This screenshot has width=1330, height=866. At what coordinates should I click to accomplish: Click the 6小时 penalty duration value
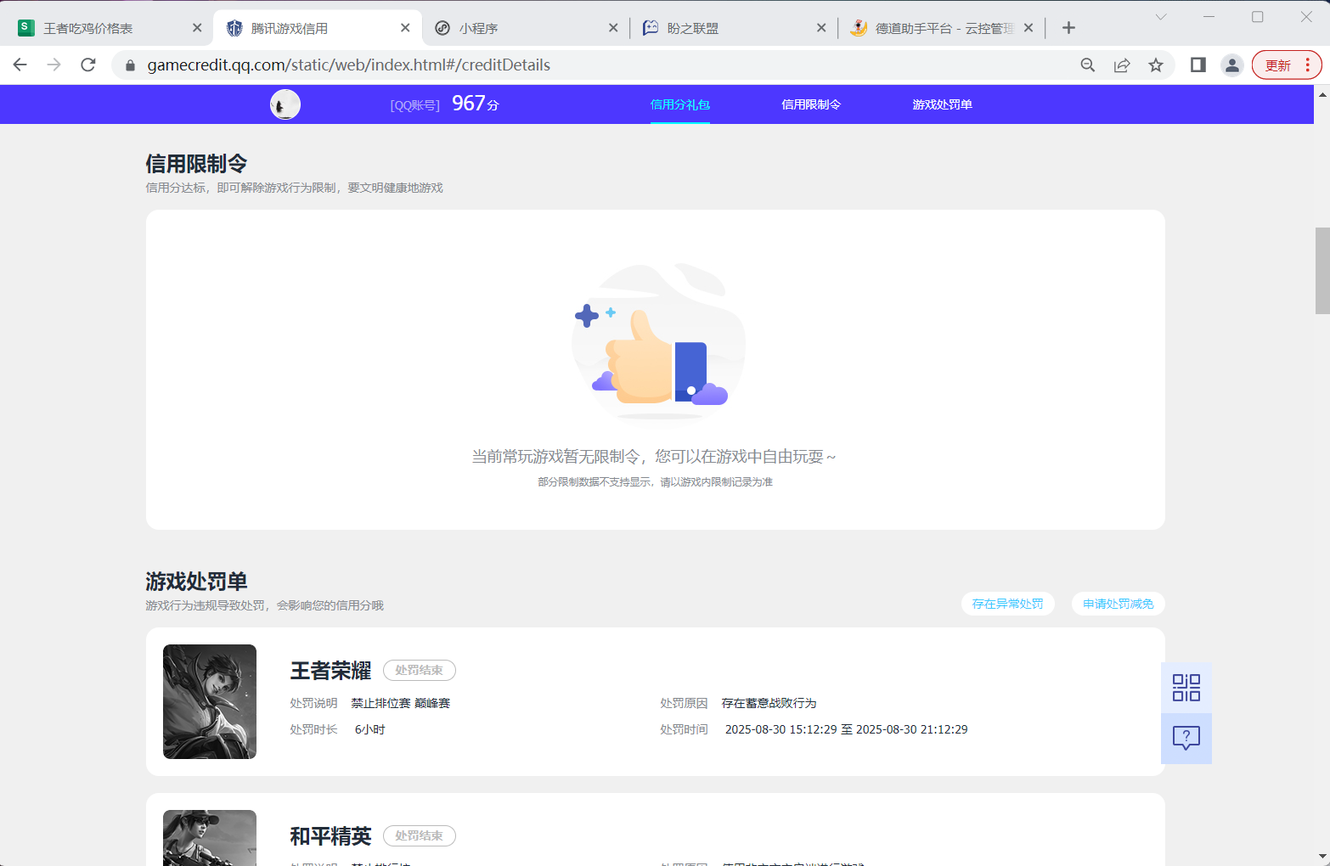point(369,729)
